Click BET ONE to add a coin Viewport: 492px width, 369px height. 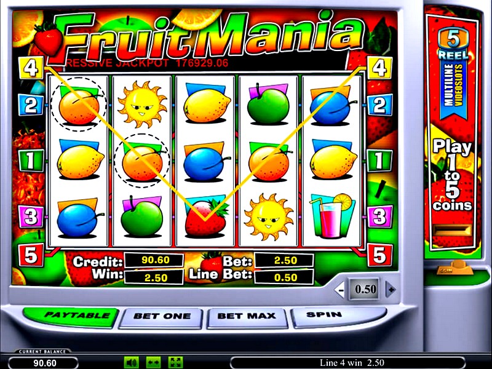(162, 317)
